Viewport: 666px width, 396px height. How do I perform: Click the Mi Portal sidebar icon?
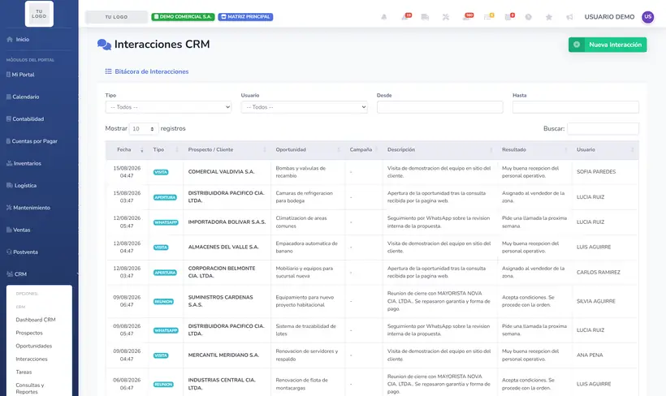(8, 75)
